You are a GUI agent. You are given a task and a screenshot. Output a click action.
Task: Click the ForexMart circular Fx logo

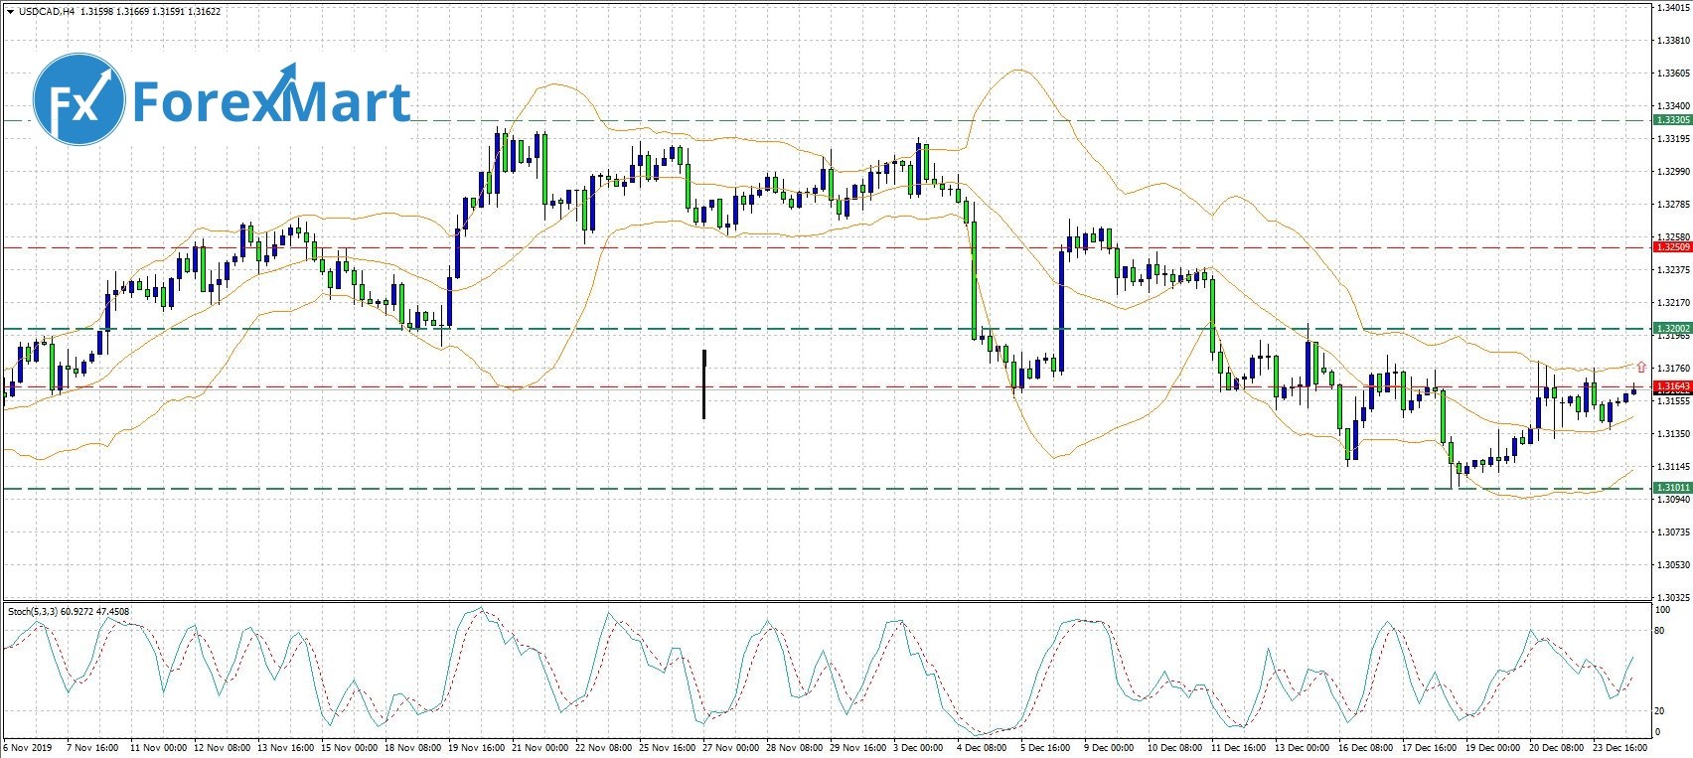click(x=78, y=99)
